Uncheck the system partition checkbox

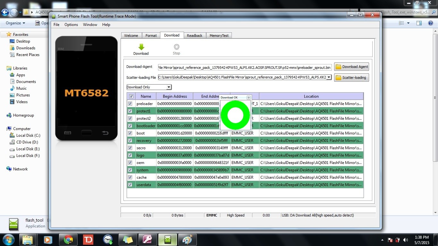point(130,170)
